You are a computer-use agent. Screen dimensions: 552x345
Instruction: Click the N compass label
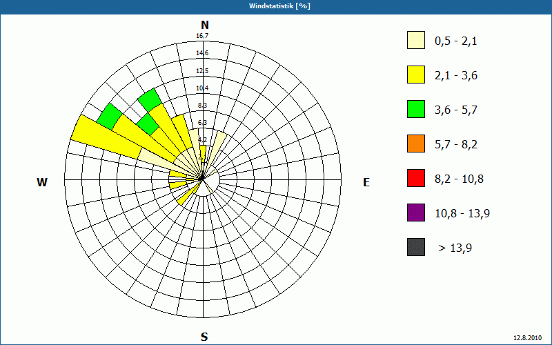205,25
